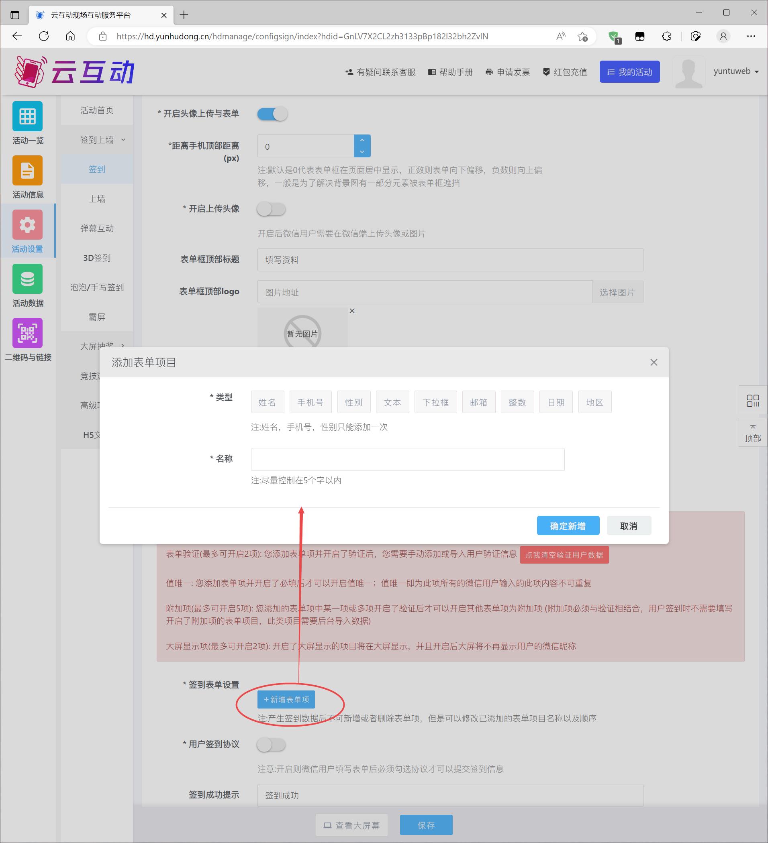
Task: Open the 活动一览 grid icon
Action: (28, 116)
